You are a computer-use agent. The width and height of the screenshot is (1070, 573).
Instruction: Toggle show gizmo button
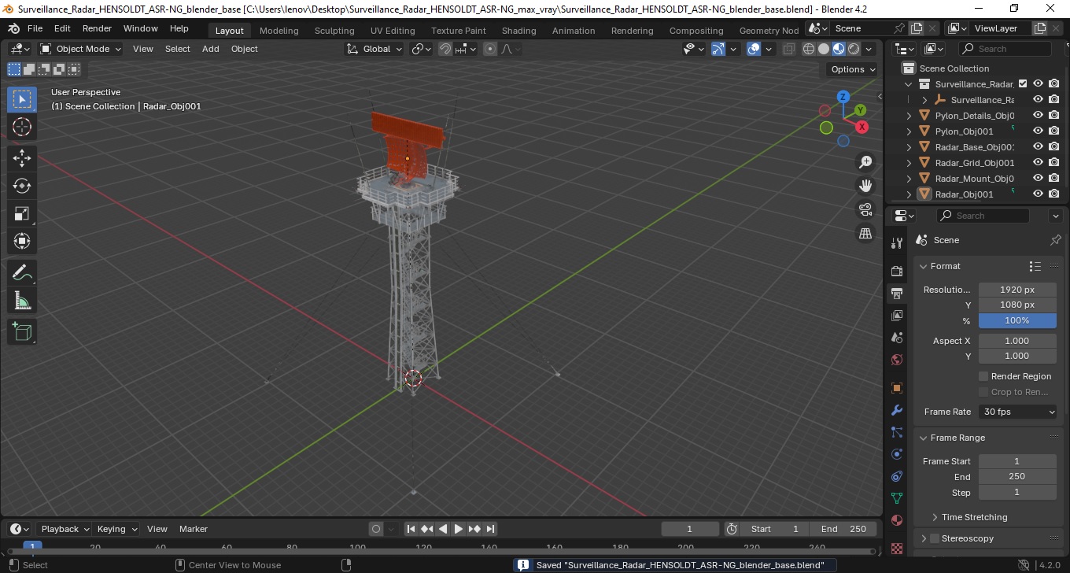(718, 49)
